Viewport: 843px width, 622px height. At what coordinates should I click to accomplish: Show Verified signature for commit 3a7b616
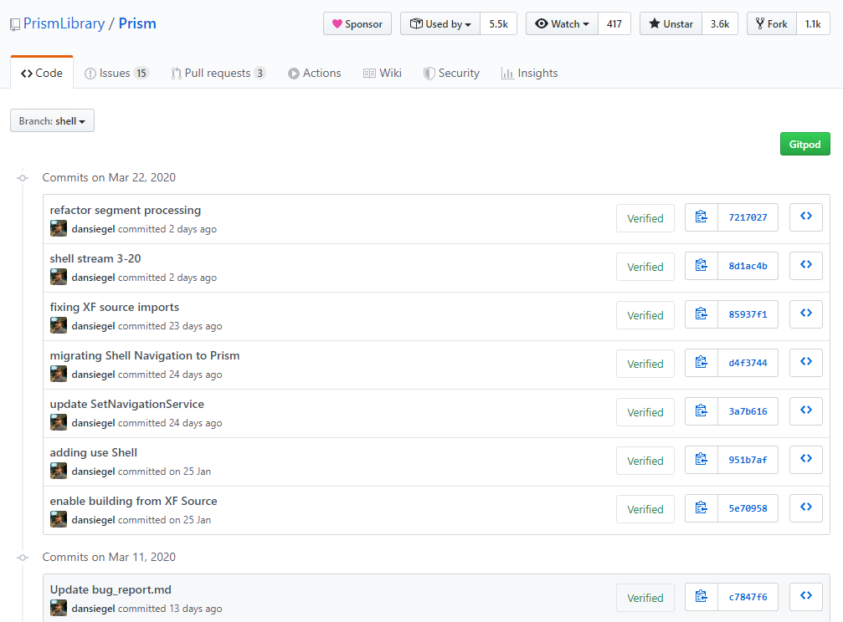click(x=645, y=412)
